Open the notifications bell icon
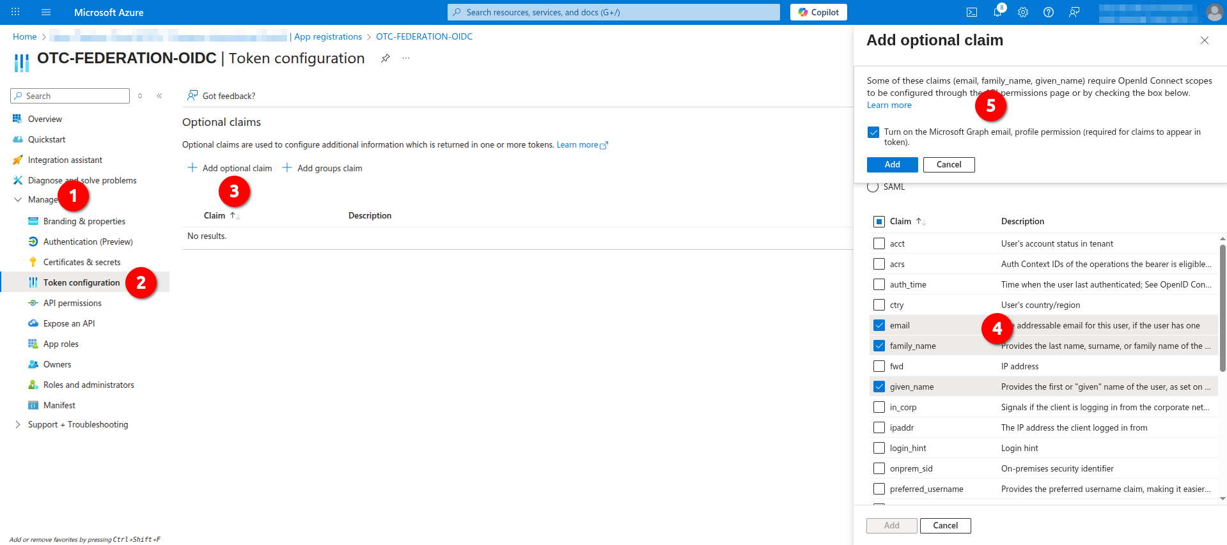The image size is (1227, 545). click(997, 12)
